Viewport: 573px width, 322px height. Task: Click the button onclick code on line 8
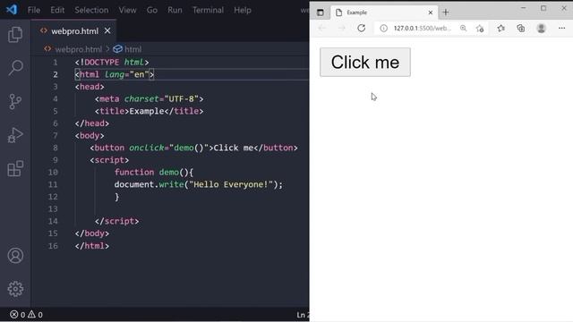click(193, 148)
